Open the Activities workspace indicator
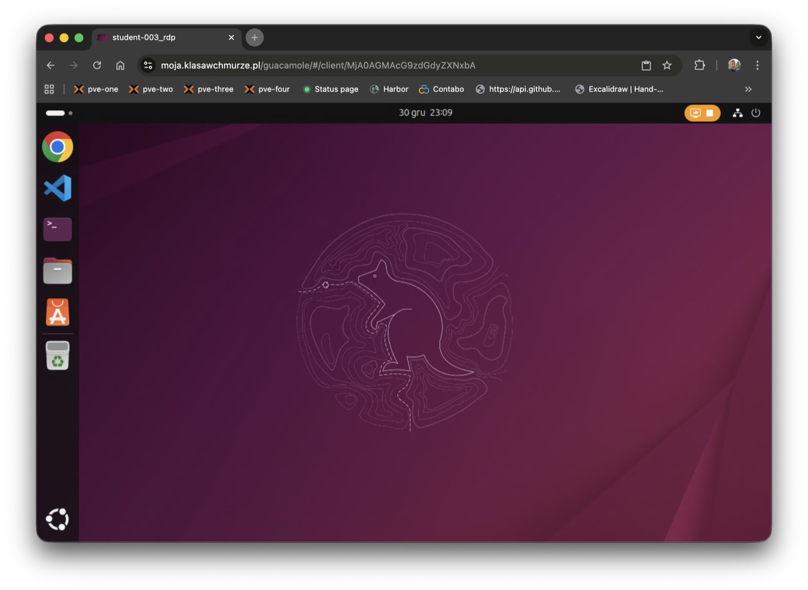This screenshot has width=808, height=590. [x=59, y=113]
